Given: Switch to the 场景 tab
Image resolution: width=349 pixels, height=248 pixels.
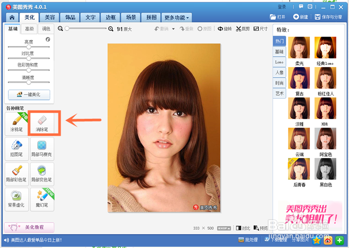Looking at the screenshot, I should point(131,17).
